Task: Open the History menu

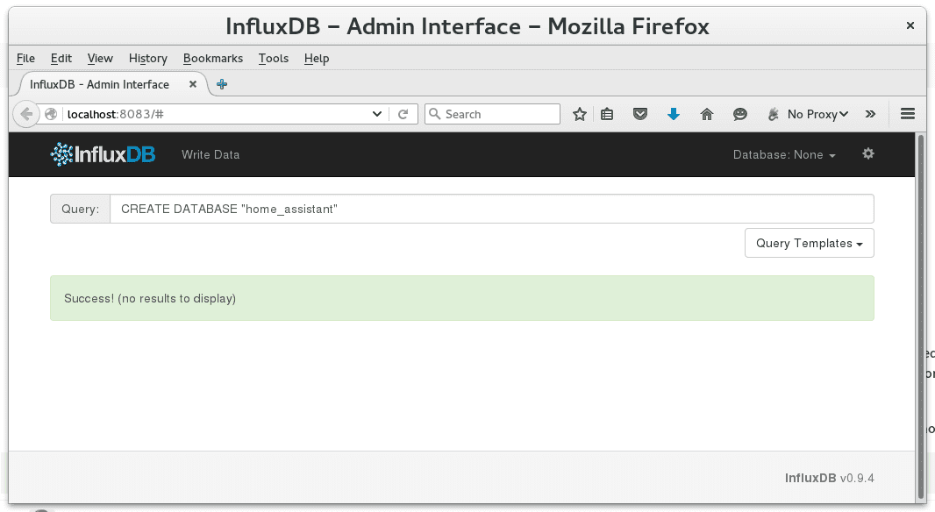Action: coord(147,58)
